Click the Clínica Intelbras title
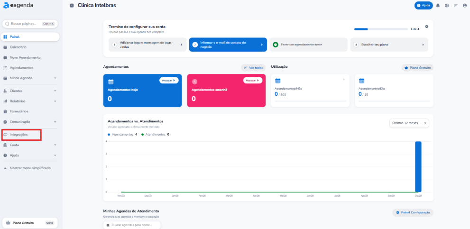 97,5
